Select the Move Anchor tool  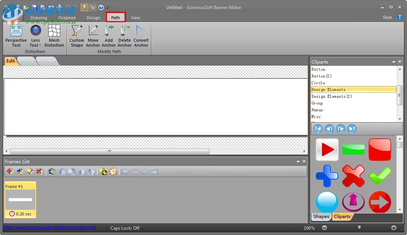pos(93,36)
